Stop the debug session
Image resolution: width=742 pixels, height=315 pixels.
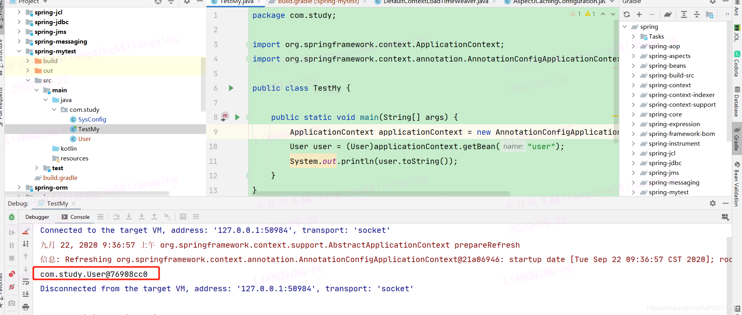[12, 258]
